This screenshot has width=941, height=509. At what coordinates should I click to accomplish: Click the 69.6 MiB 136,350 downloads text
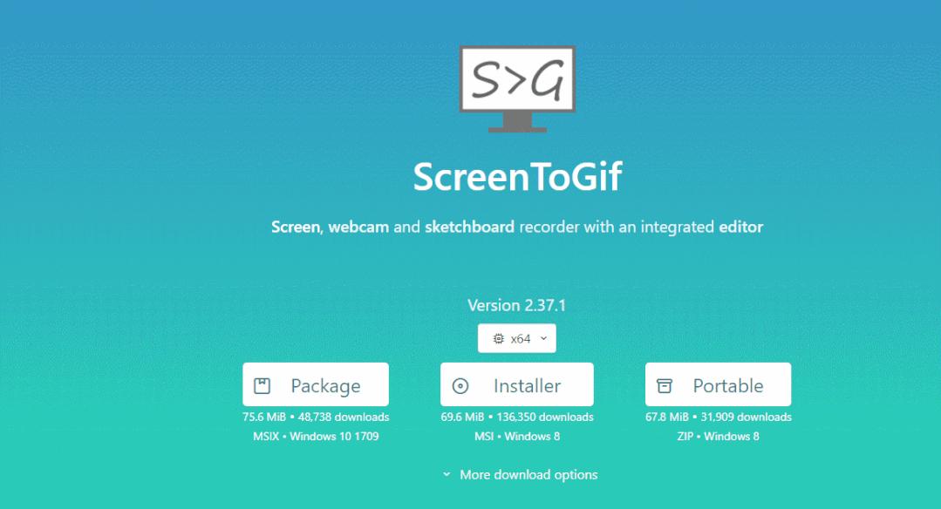pos(516,417)
